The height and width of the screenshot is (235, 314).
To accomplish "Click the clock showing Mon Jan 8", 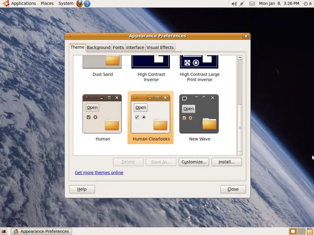I will pyautogui.click(x=279, y=3).
